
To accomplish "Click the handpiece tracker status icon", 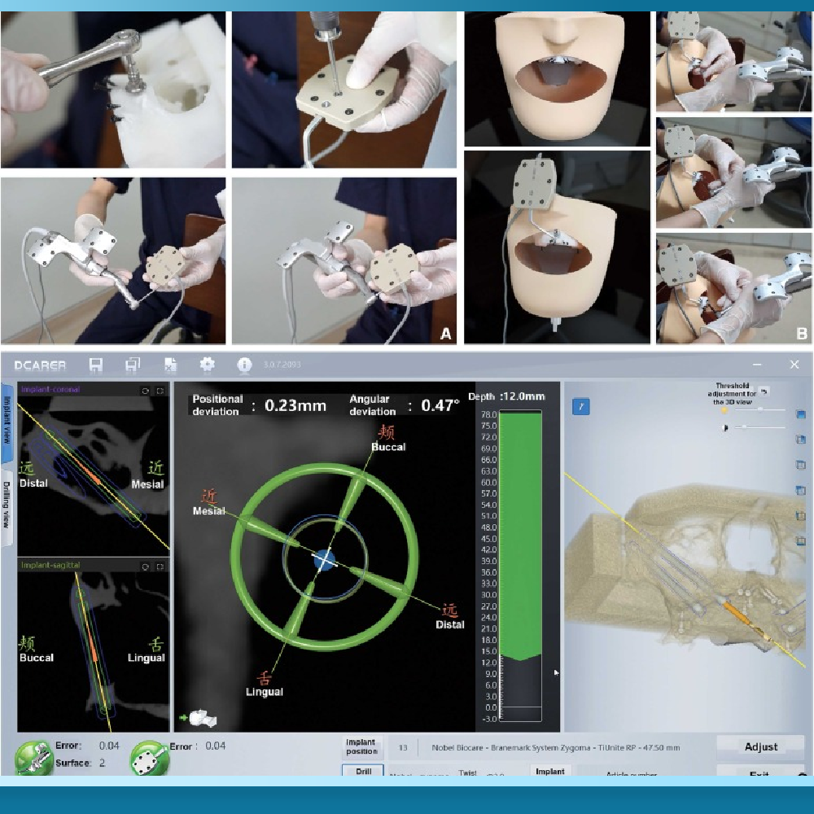I will 33,756.
